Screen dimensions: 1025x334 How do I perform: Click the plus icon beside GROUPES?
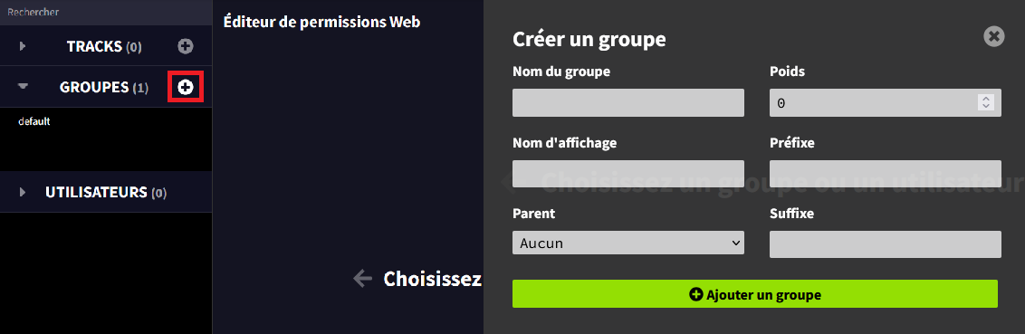[186, 87]
